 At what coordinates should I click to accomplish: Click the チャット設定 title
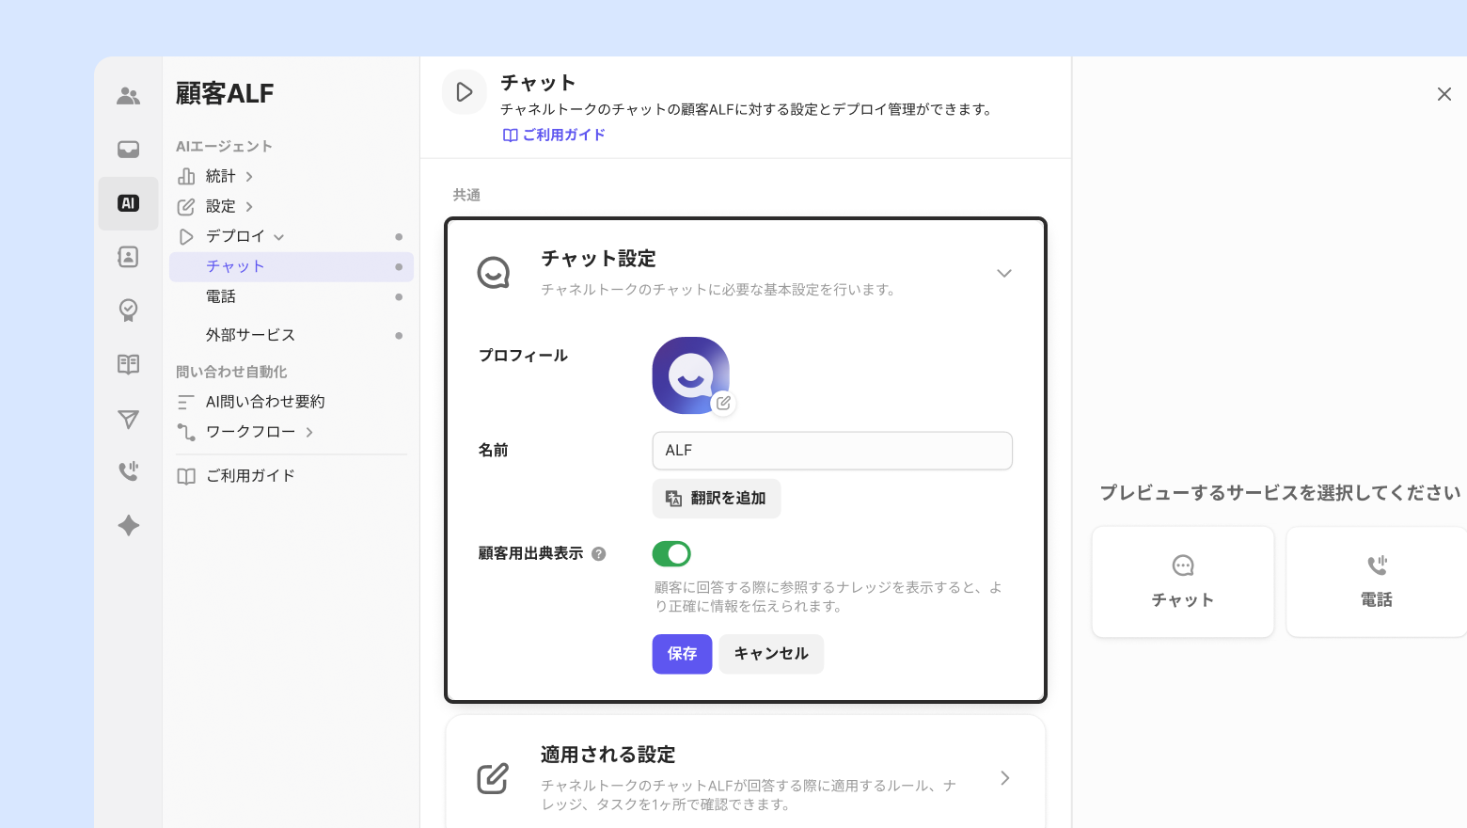pyautogui.click(x=599, y=259)
